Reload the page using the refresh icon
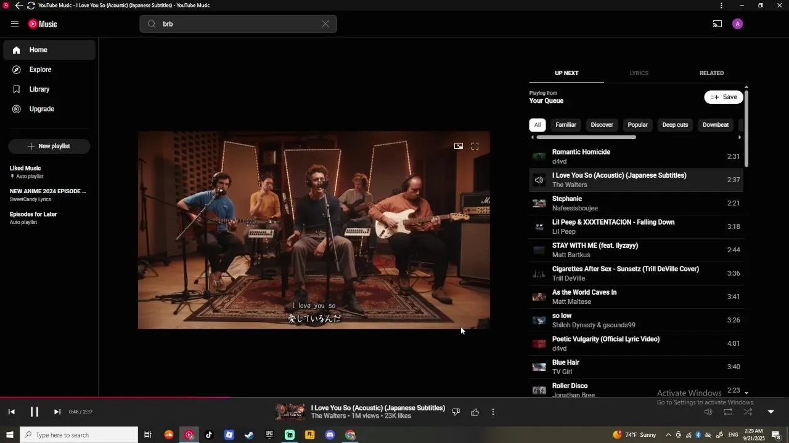789x443 pixels. 31,6
